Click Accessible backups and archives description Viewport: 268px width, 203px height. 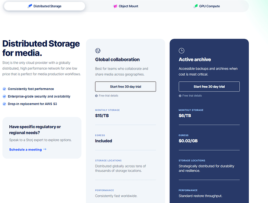coord(208,72)
